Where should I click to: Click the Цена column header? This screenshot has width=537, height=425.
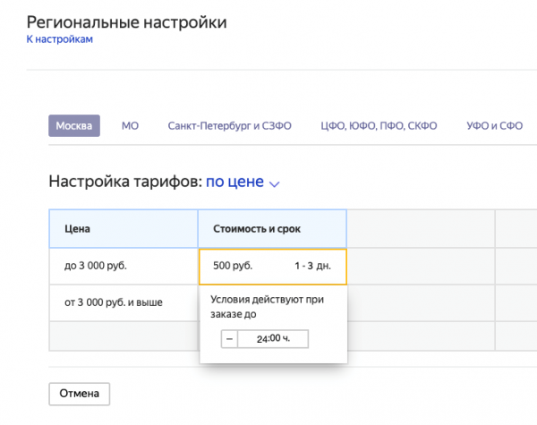(124, 229)
